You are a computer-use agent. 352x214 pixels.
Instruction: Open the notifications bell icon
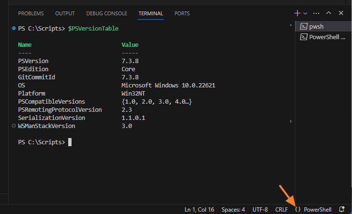(x=342, y=210)
